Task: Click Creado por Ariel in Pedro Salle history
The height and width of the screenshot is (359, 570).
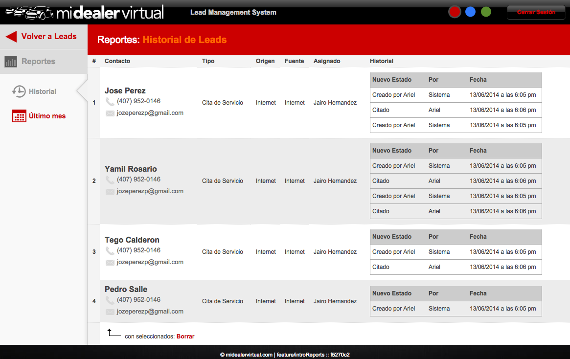Action: (394, 309)
